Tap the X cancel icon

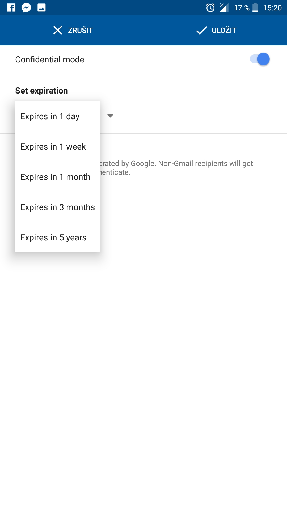pos(58,30)
